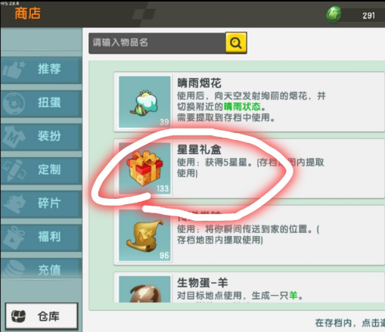Click the green coin currency icon
Image resolution: width=385 pixels, height=332 pixels.
(x=334, y=14)
